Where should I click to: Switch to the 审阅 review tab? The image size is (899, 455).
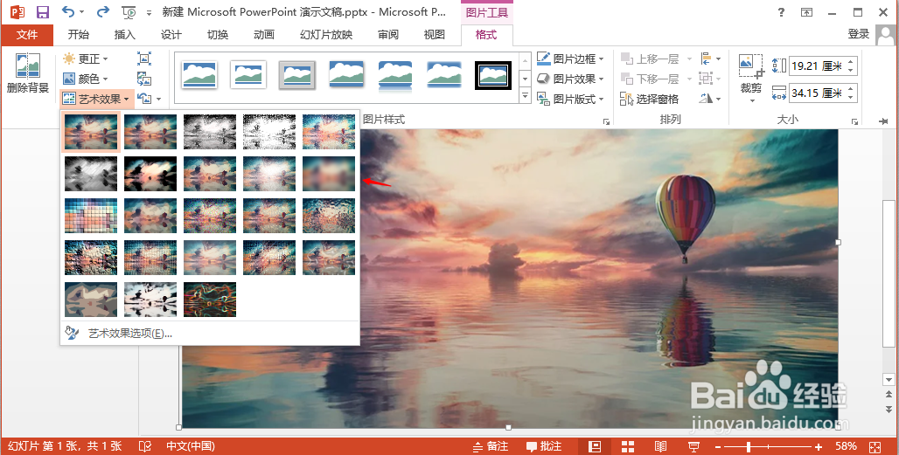coord(388,35)
